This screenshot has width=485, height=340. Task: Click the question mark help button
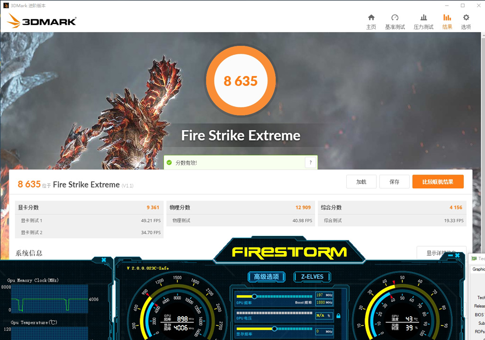coord(311,162)
